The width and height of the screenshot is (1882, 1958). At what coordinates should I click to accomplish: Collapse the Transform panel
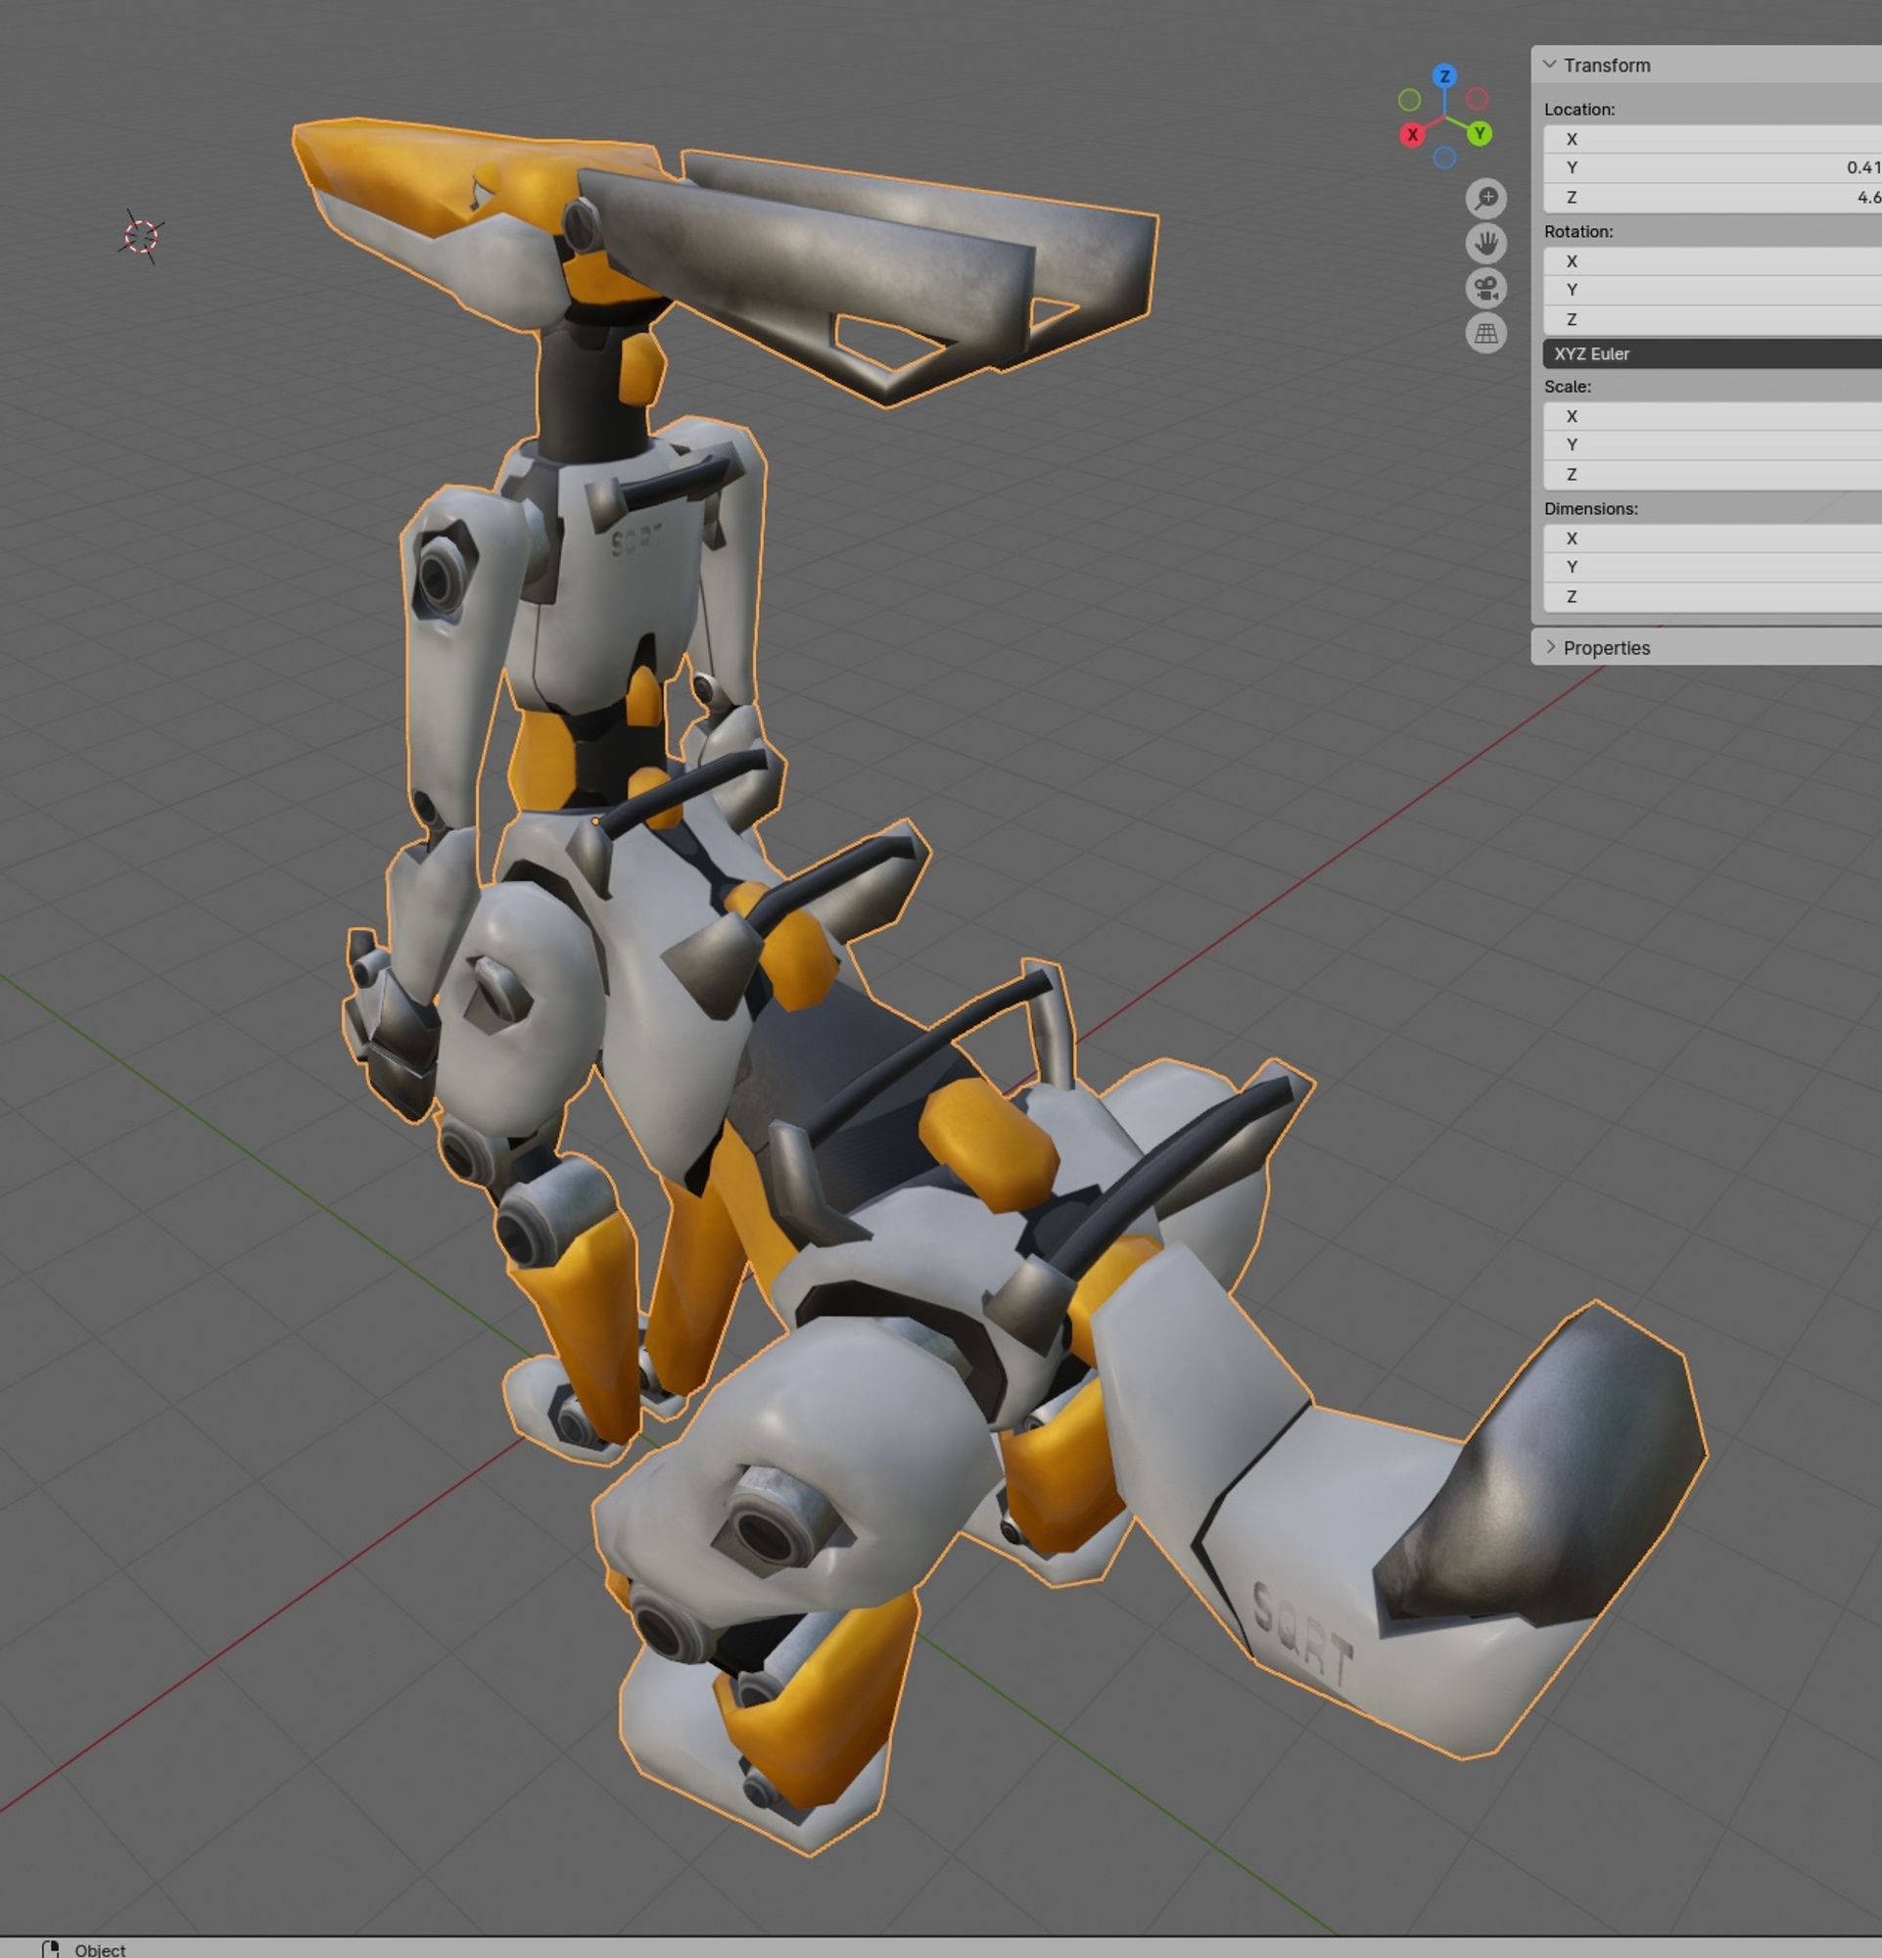pyautogui.click(x=1550, y=64)
